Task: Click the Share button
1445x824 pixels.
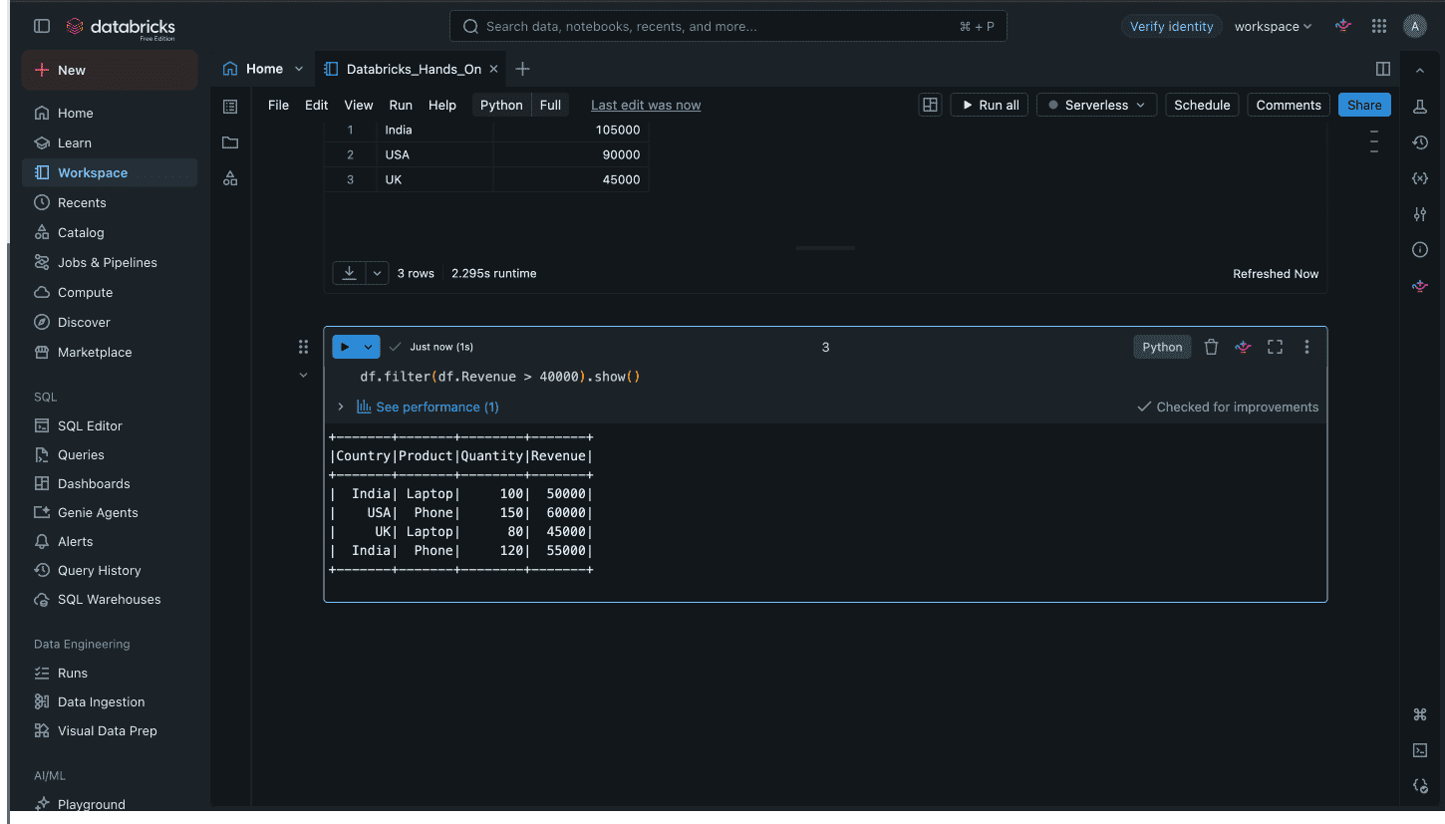Action: coord(1364,105)
